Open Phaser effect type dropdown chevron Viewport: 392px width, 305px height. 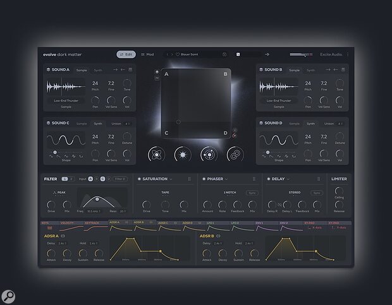point(226,179)
